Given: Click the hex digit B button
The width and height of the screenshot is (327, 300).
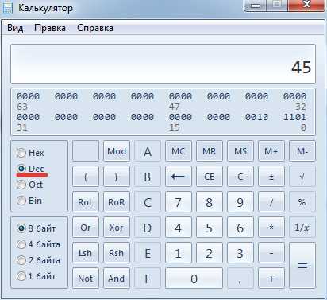Looking at the screenshot, I should (x=148, y=177).
